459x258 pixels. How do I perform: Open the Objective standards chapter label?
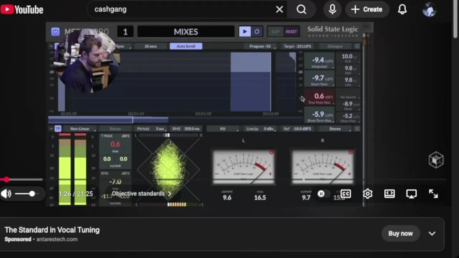tap(141, 193)
